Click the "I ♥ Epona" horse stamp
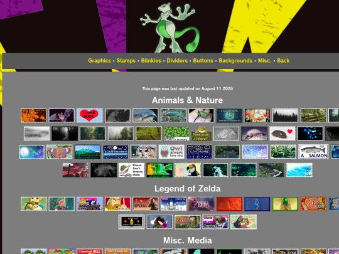 pos(145,204)
